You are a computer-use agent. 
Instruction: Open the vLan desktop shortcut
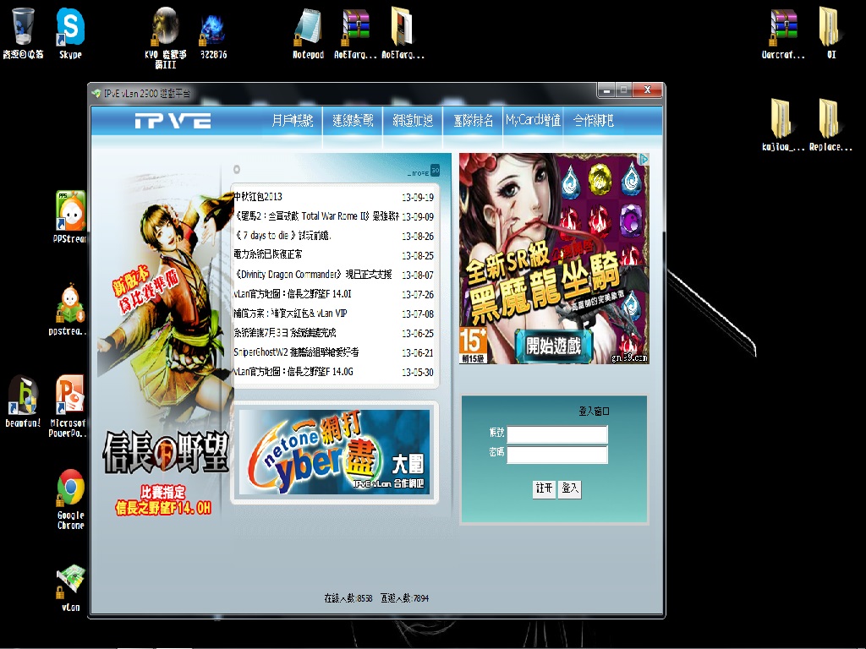(x=70, y=587)
